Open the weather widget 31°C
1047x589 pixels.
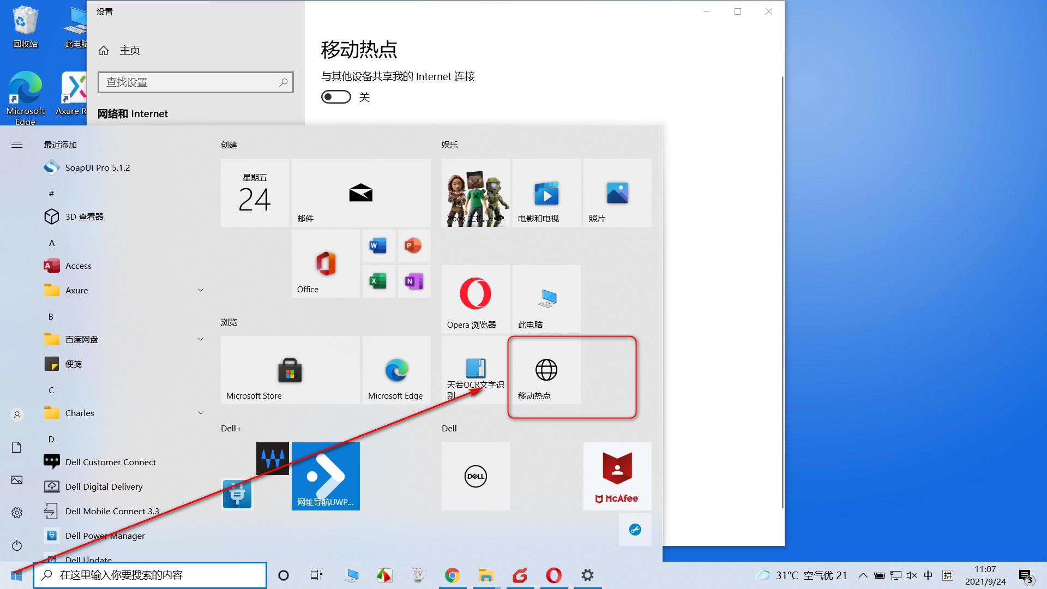coord(801,575)
